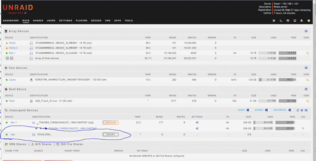Click the Flash free 30.7 GB bar
The width and height of the screenshot is (316, 161).
287,101
